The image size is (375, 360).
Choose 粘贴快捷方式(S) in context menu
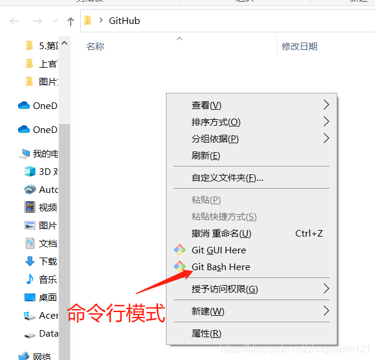tap(252, 216)
